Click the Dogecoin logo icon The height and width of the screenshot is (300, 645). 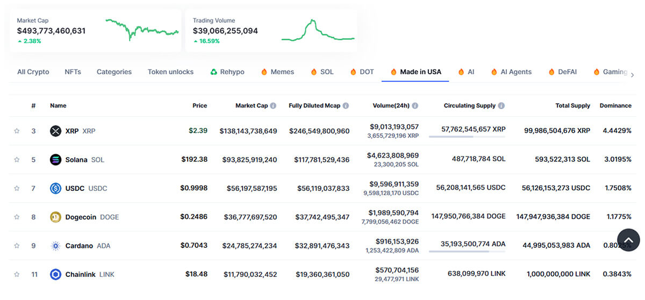coord(55,217)
